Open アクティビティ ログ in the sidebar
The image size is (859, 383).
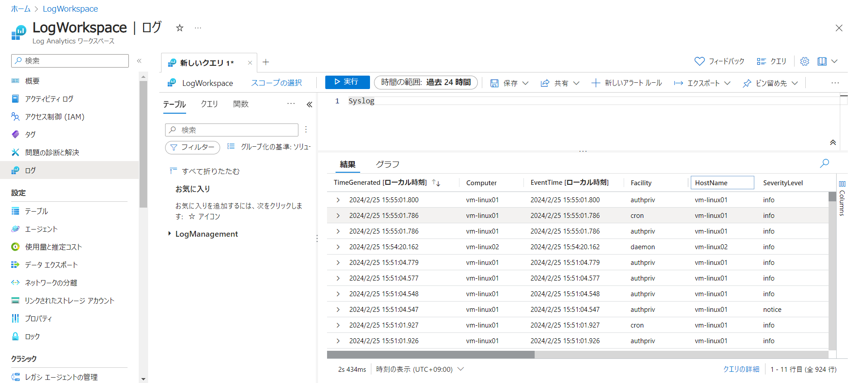click(49, 99)
